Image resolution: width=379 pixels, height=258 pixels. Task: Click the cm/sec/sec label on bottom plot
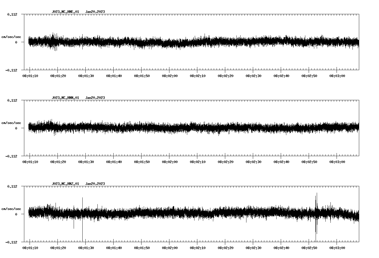click(11, 209)
